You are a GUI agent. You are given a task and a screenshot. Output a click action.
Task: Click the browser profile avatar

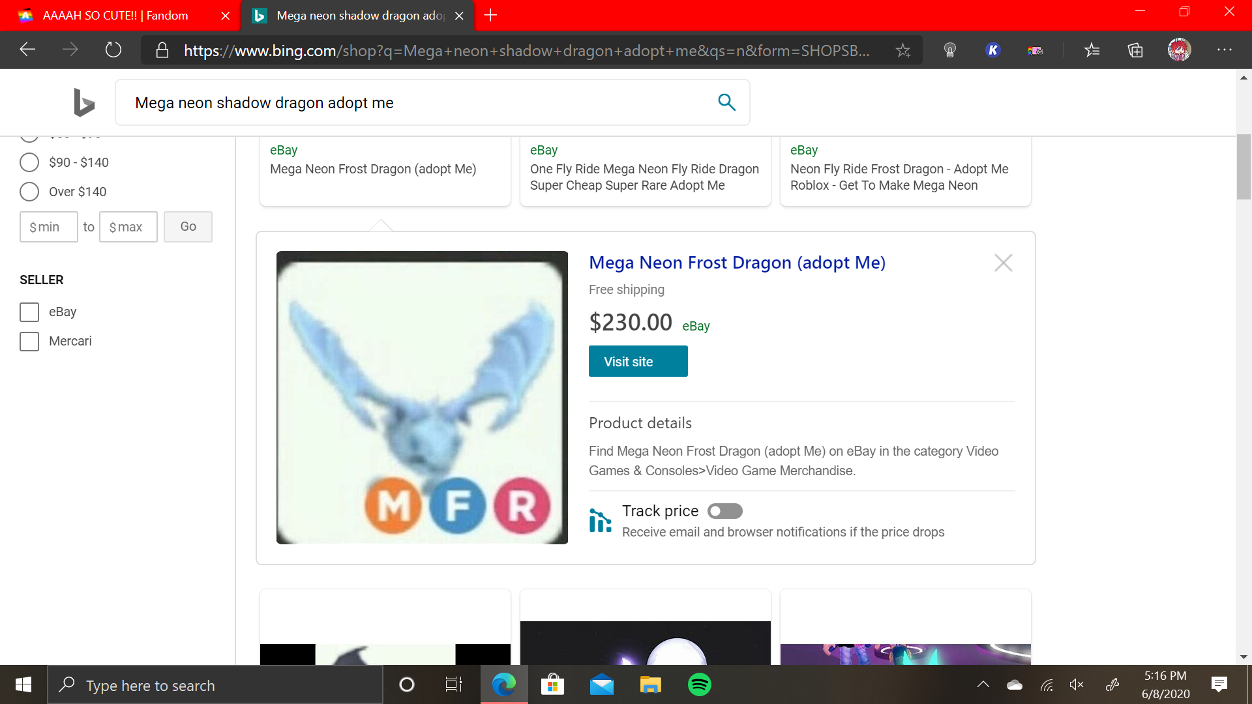pos(1179,50)
